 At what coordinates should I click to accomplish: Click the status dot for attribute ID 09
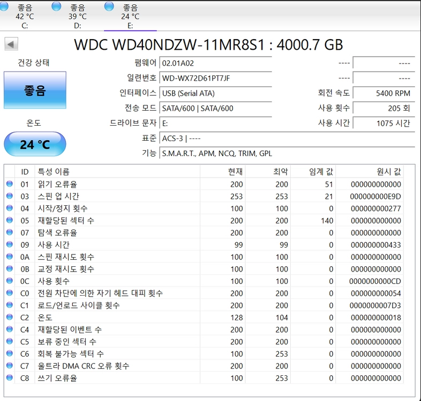point(10,244)
